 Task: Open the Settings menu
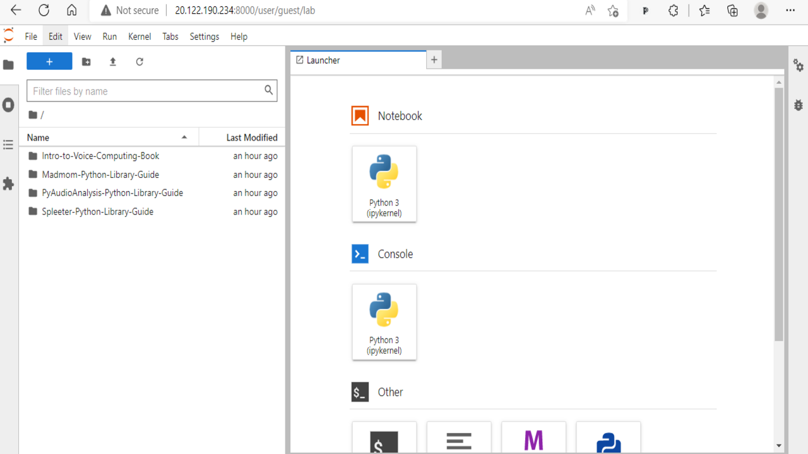click(205, 37)
